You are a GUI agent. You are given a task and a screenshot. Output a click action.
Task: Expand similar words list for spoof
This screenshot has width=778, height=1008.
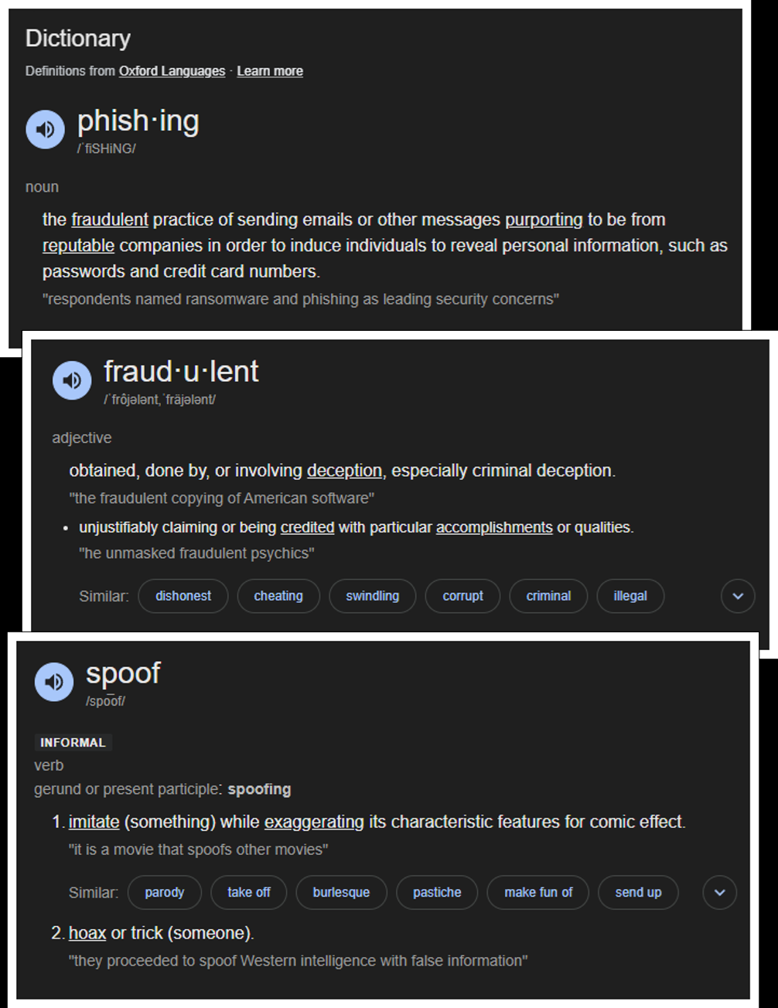[x=719, y=892]
